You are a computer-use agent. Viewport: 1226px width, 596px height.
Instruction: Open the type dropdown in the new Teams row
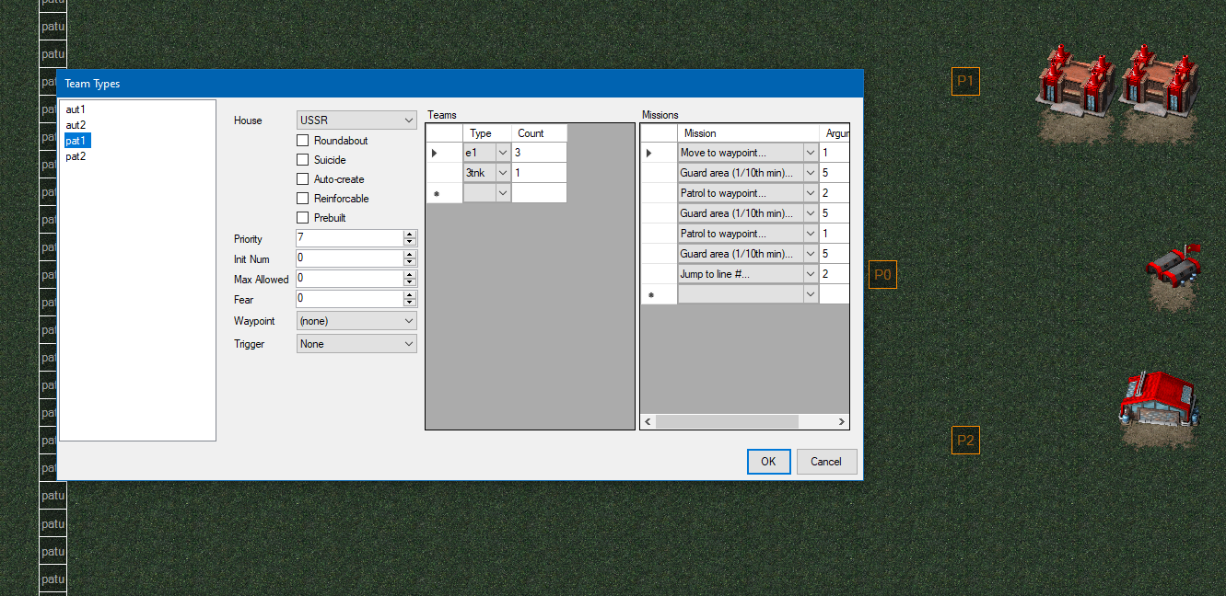coord(503,193)
